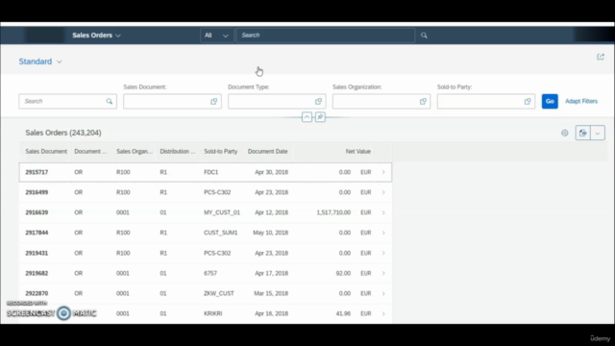Click the FDC1 sold-to party cell
Screen dimensions: 615x346
(x=211, y=172)
